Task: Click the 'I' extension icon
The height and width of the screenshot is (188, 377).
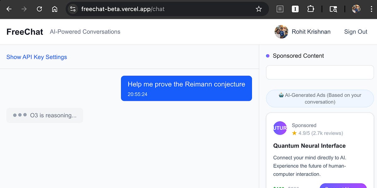Action: (295, 9)
